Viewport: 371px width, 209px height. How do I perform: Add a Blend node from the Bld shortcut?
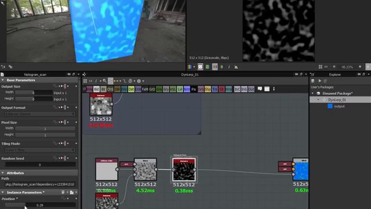tap(96, 89)
